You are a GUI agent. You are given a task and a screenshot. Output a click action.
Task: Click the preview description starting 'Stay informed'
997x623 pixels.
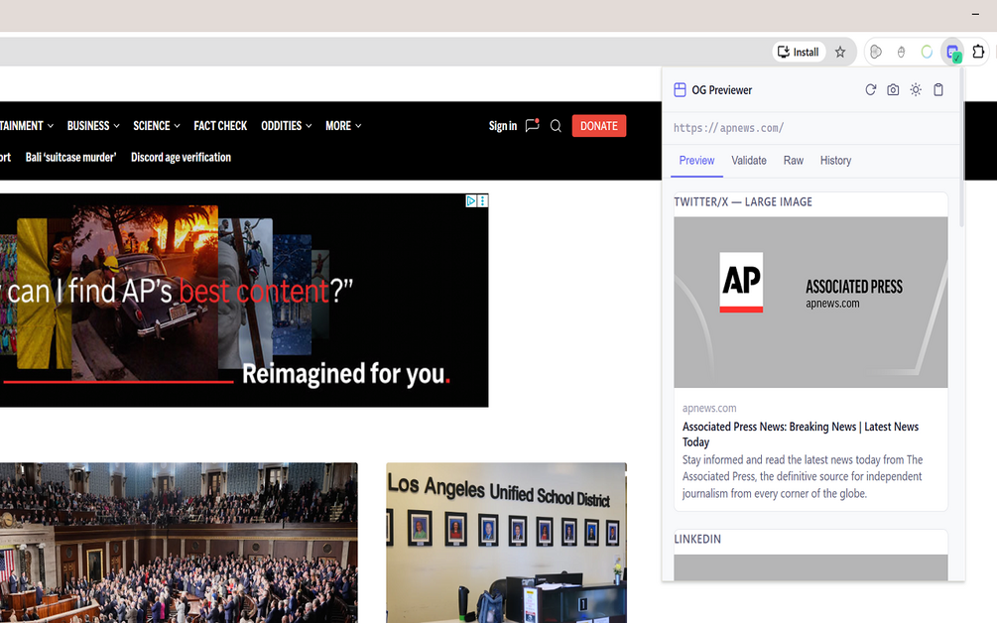point(803,477)
